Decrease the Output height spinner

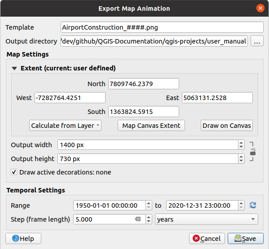[x=241, y=161]
